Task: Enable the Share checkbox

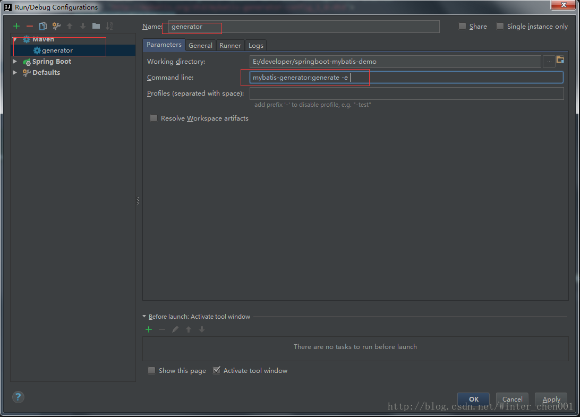Action: [463, 26]
